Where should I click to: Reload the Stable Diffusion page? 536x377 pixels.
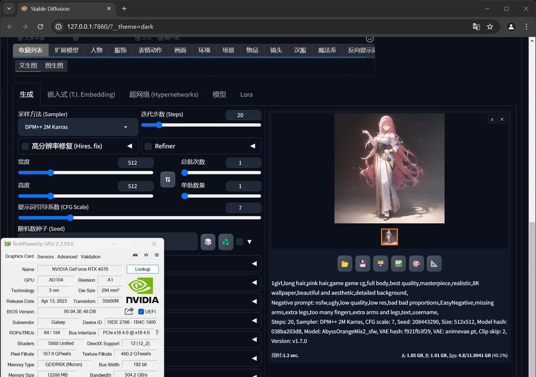(x=40, y=27)
